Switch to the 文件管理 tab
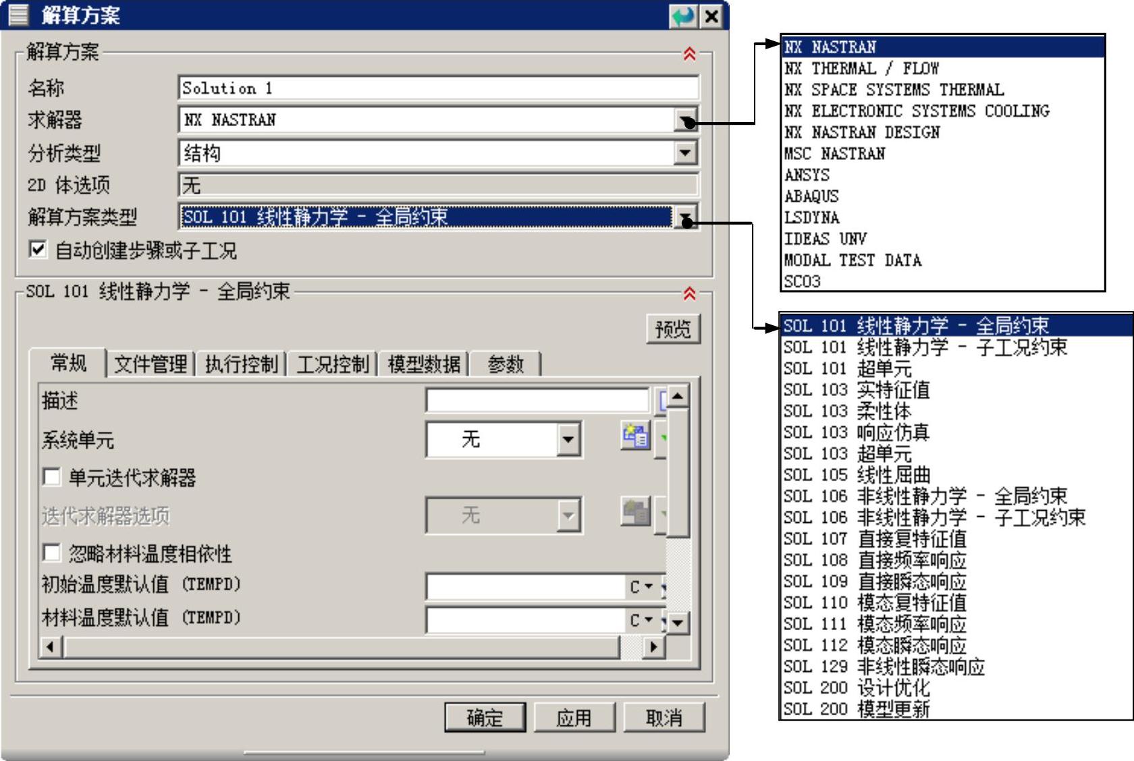Screen dimensions: 1134x761 (151, 364)
